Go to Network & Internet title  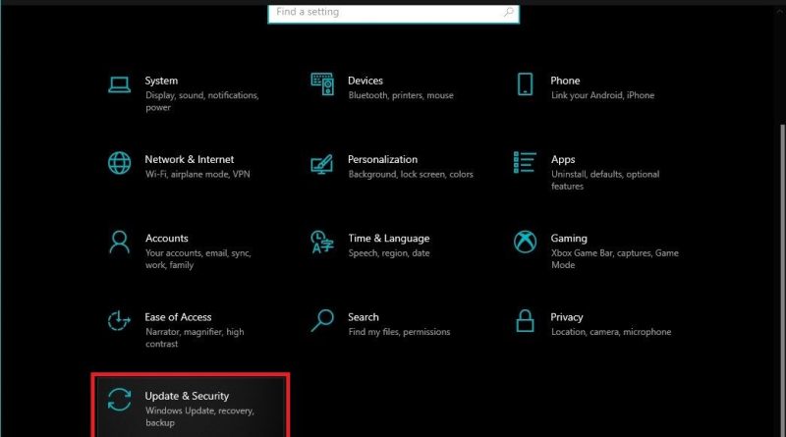click(x=189, y=159)
